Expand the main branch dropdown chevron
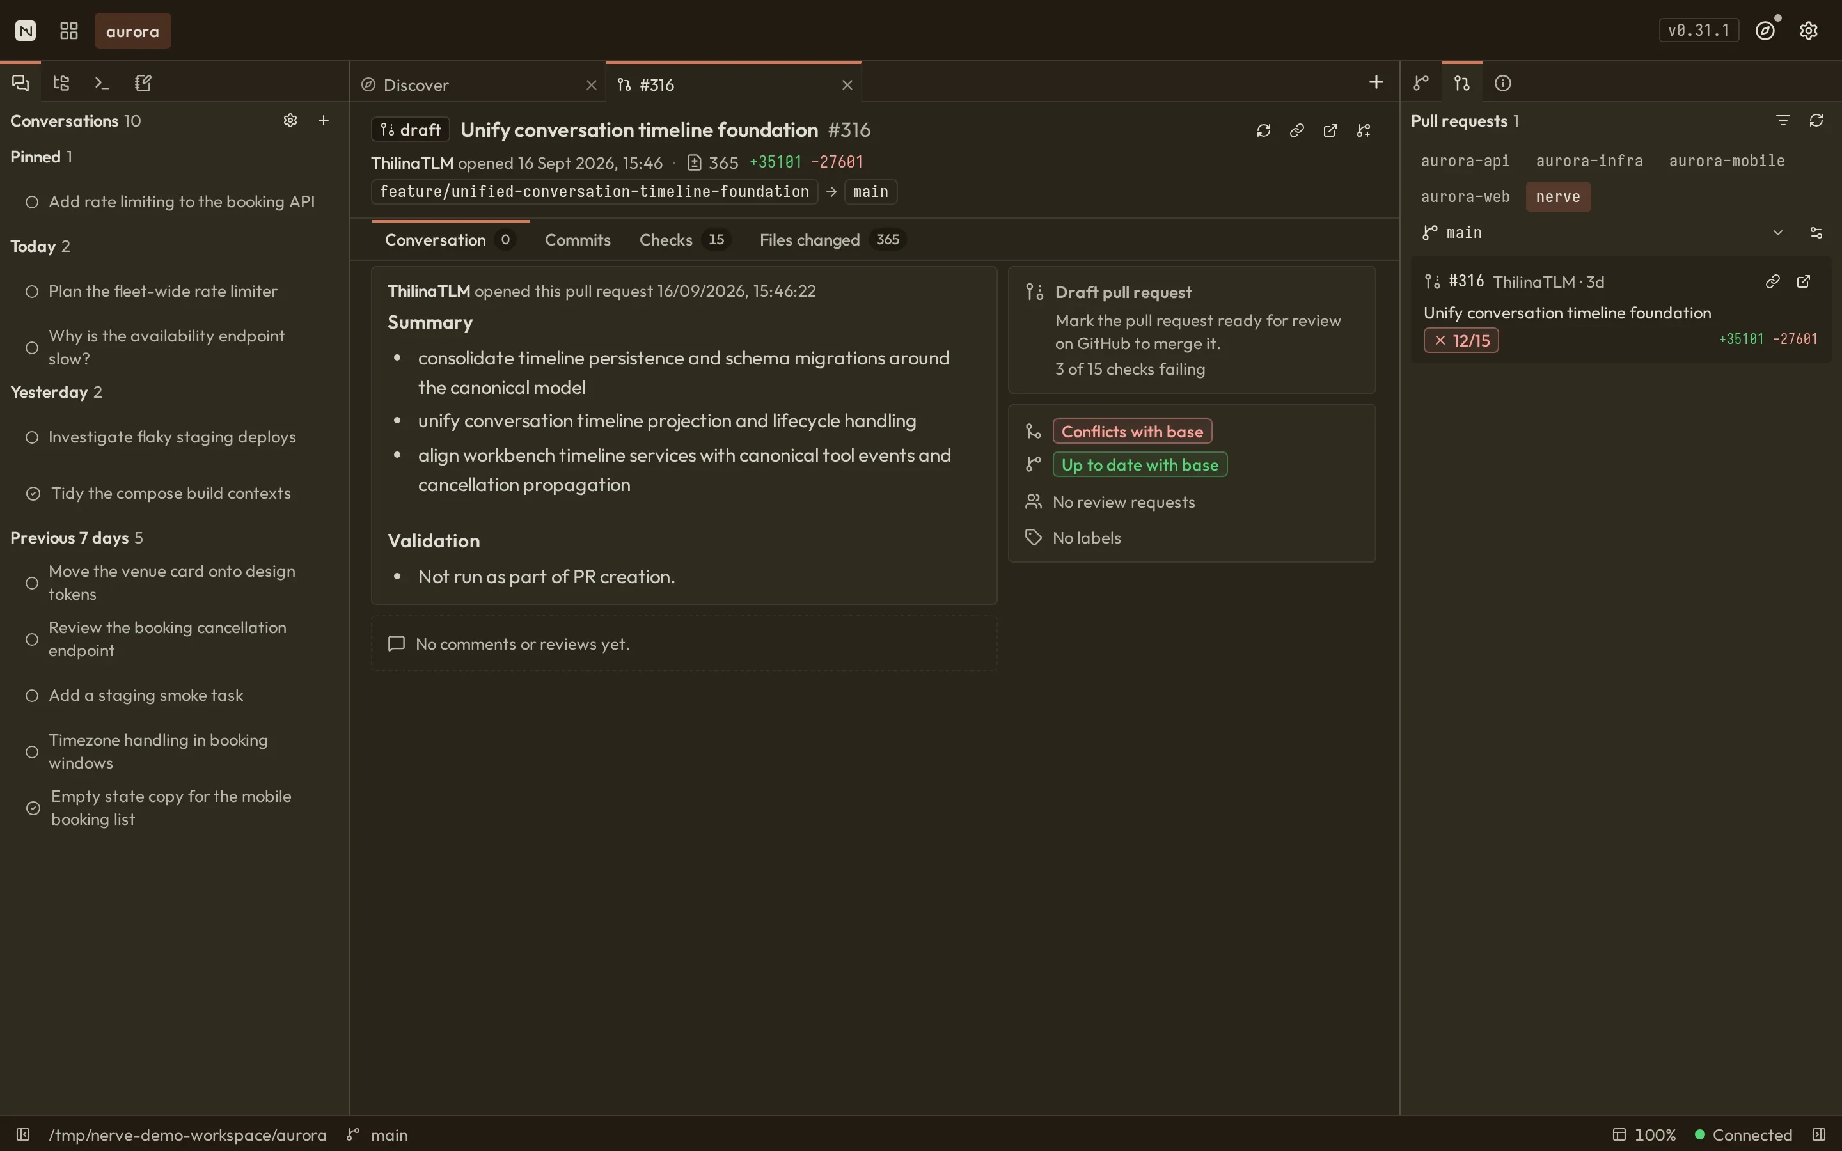Viewport: 1842px width, 1151px height. tap(1778, 233)
